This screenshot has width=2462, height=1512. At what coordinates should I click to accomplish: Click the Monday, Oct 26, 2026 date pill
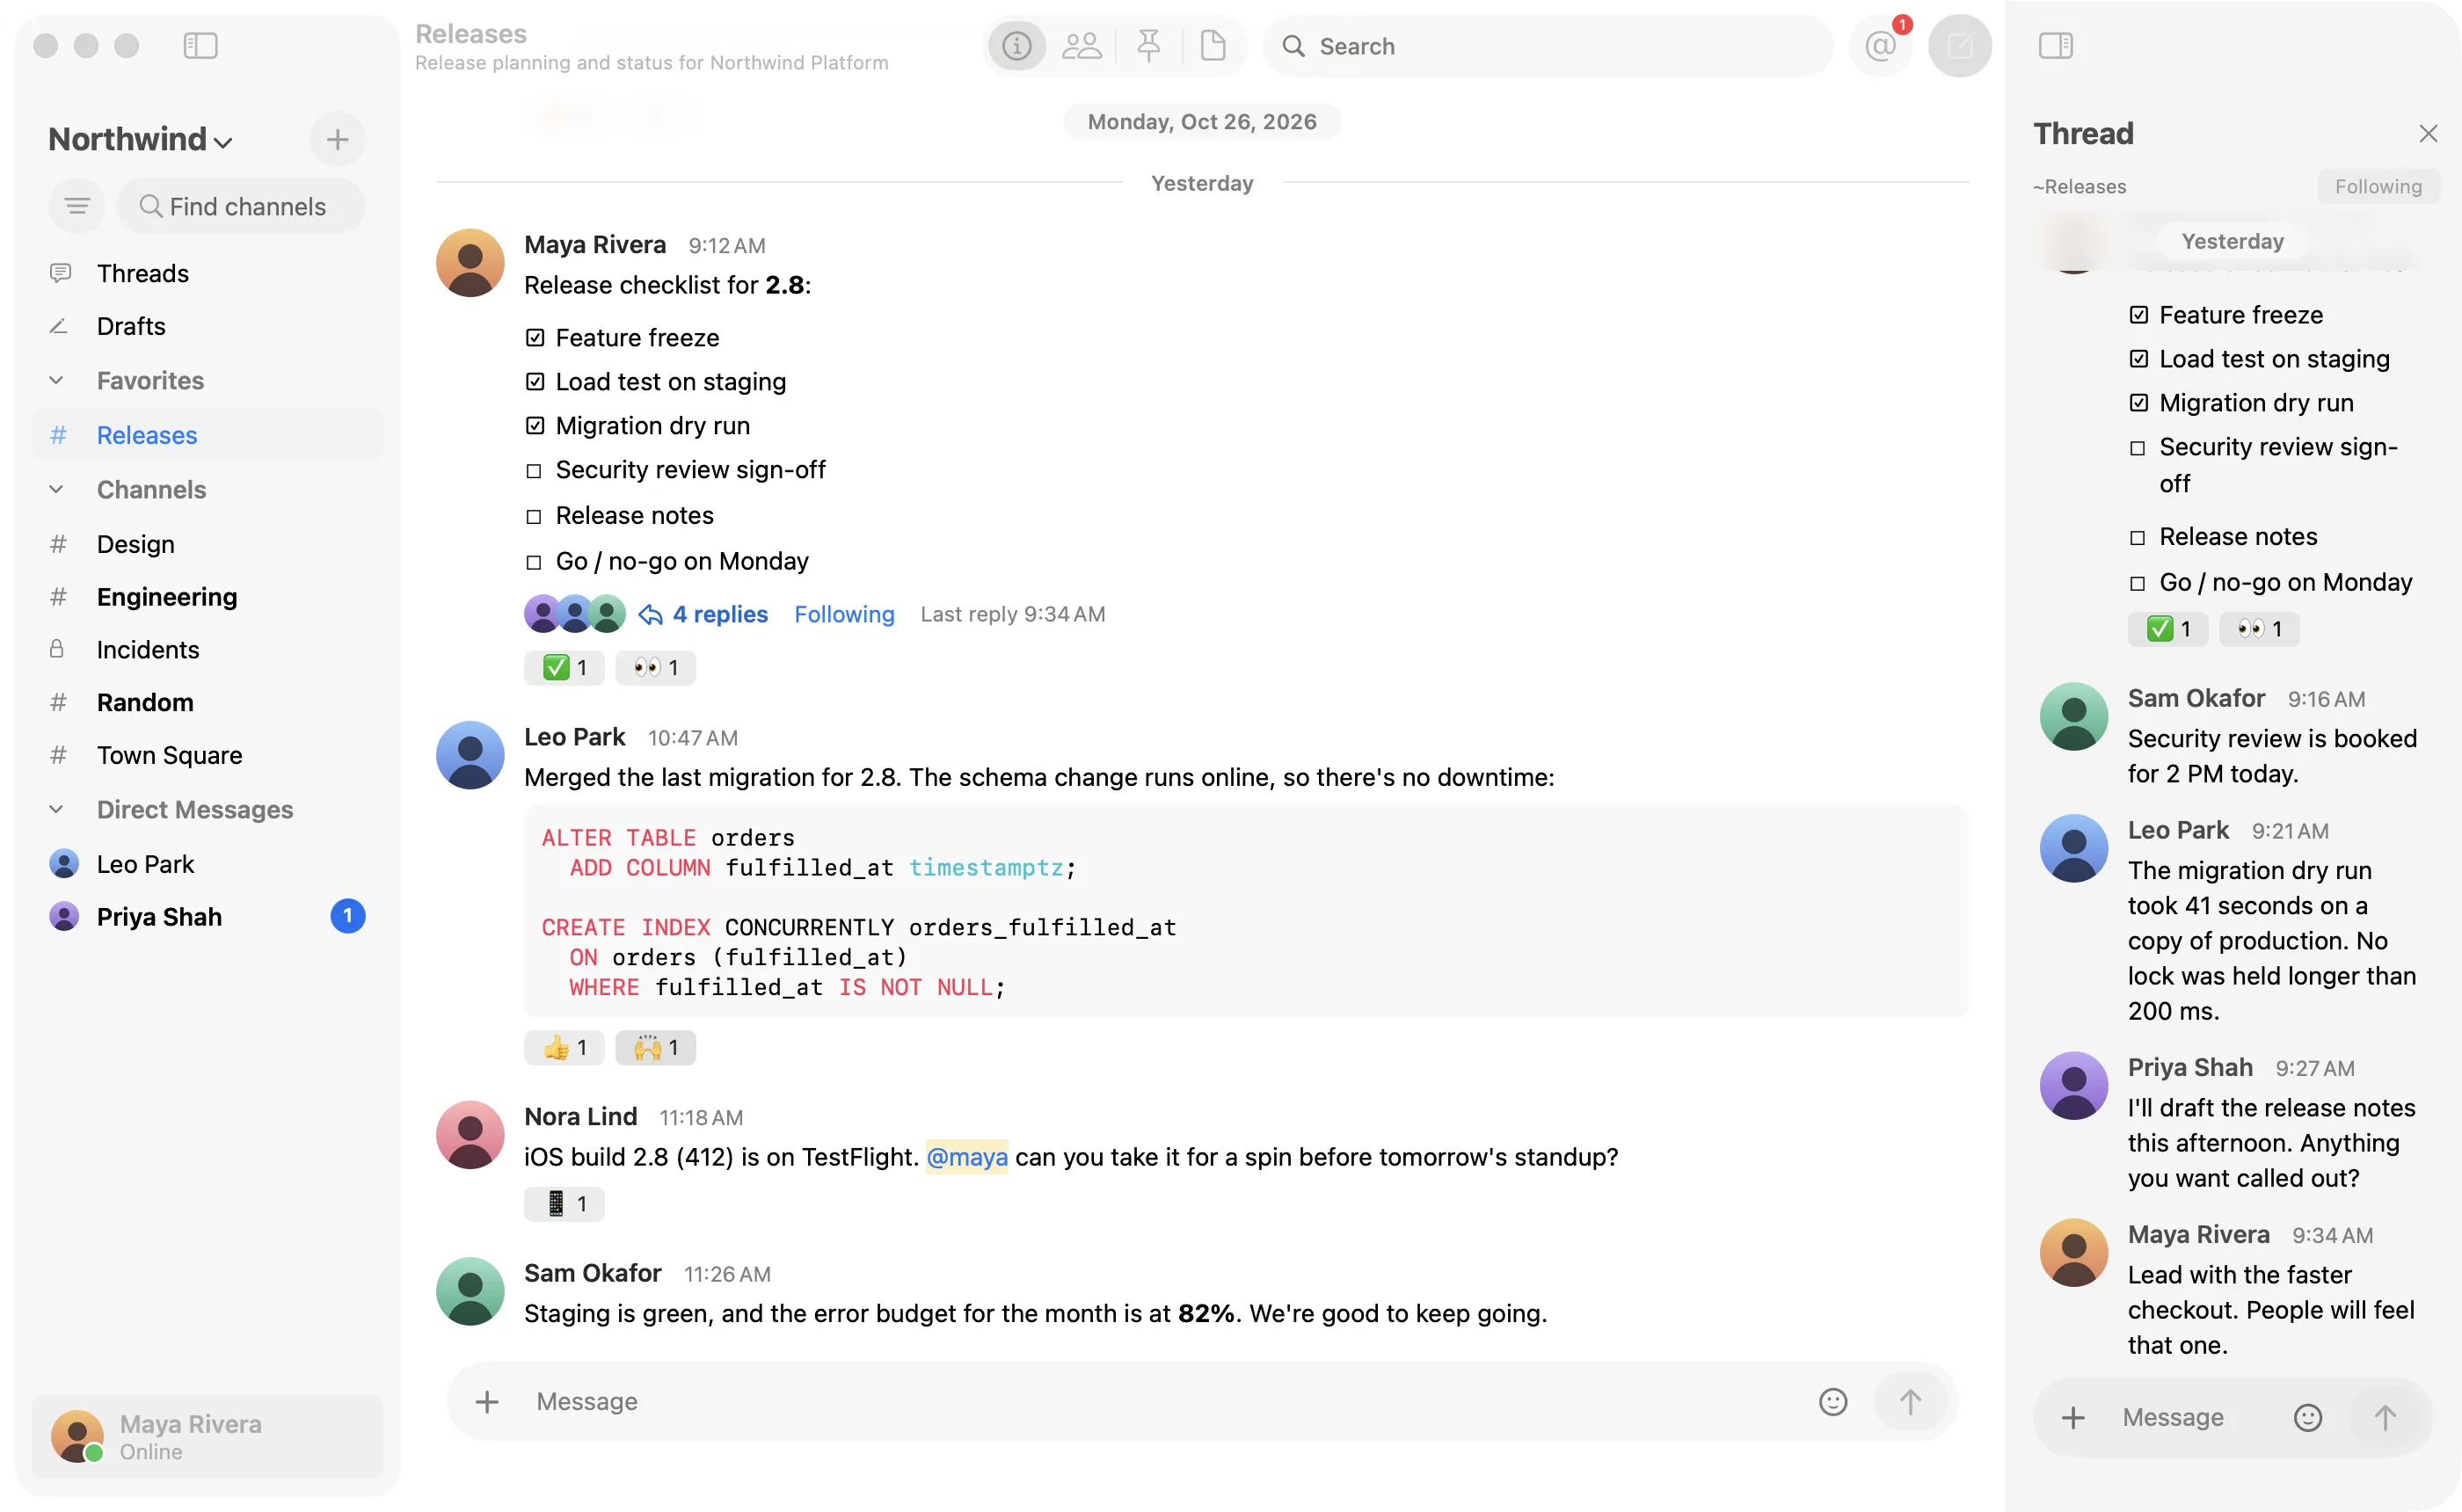click(x=1201, y=122)
